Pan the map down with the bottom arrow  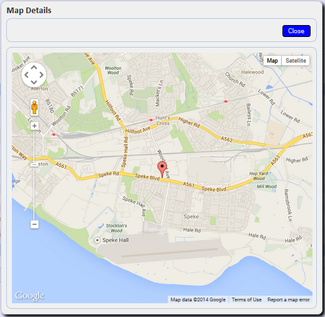34,82
